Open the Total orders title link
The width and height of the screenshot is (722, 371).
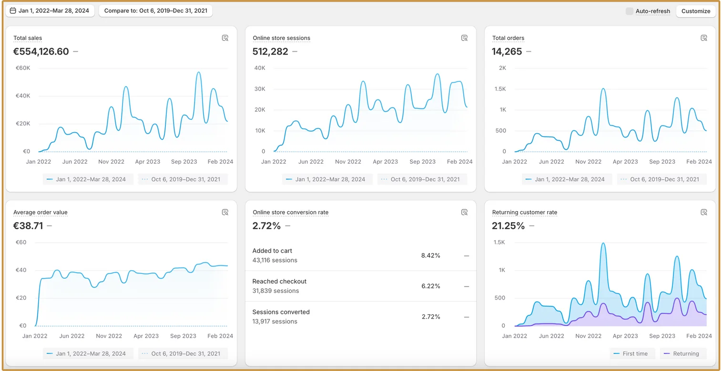click(508, 38)
